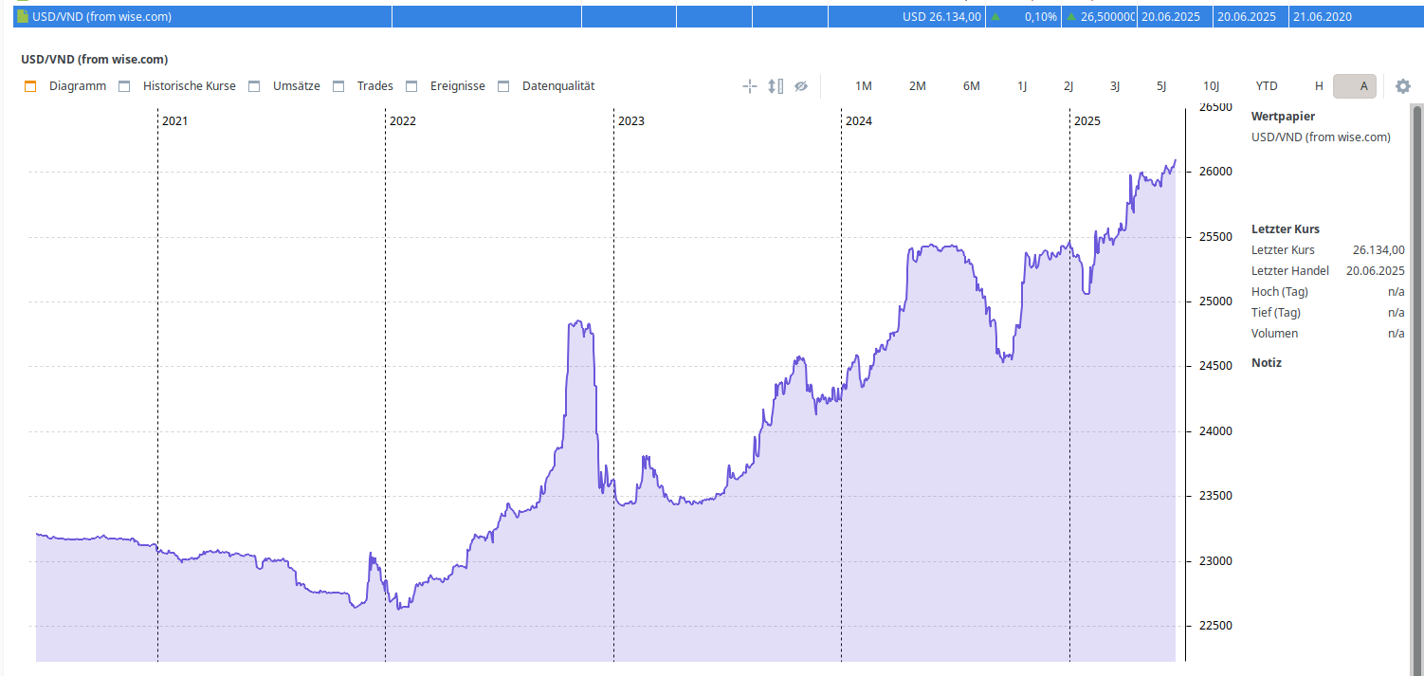Switch to the Datenqualität tab
This screenshot has height=676, width=1424.
(557, 86)
